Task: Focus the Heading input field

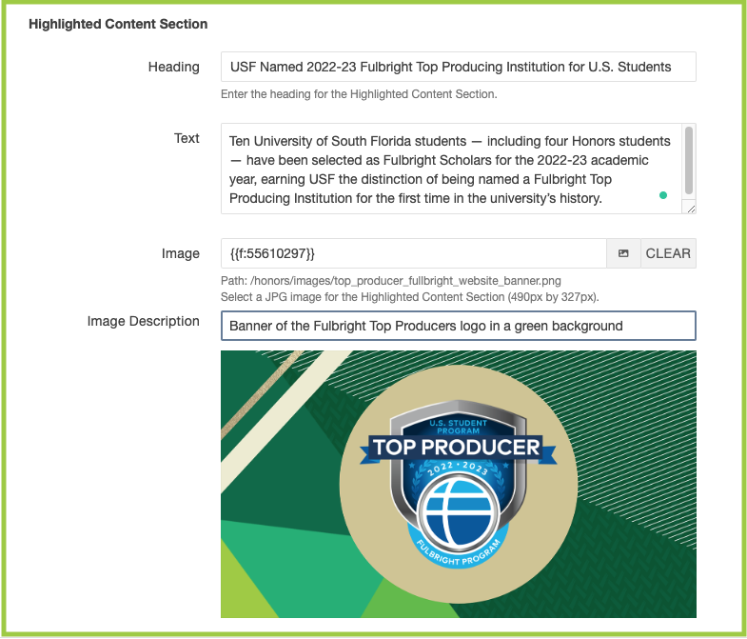Action: point(459,67)
